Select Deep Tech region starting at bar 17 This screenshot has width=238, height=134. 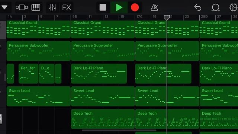(167, 119)
